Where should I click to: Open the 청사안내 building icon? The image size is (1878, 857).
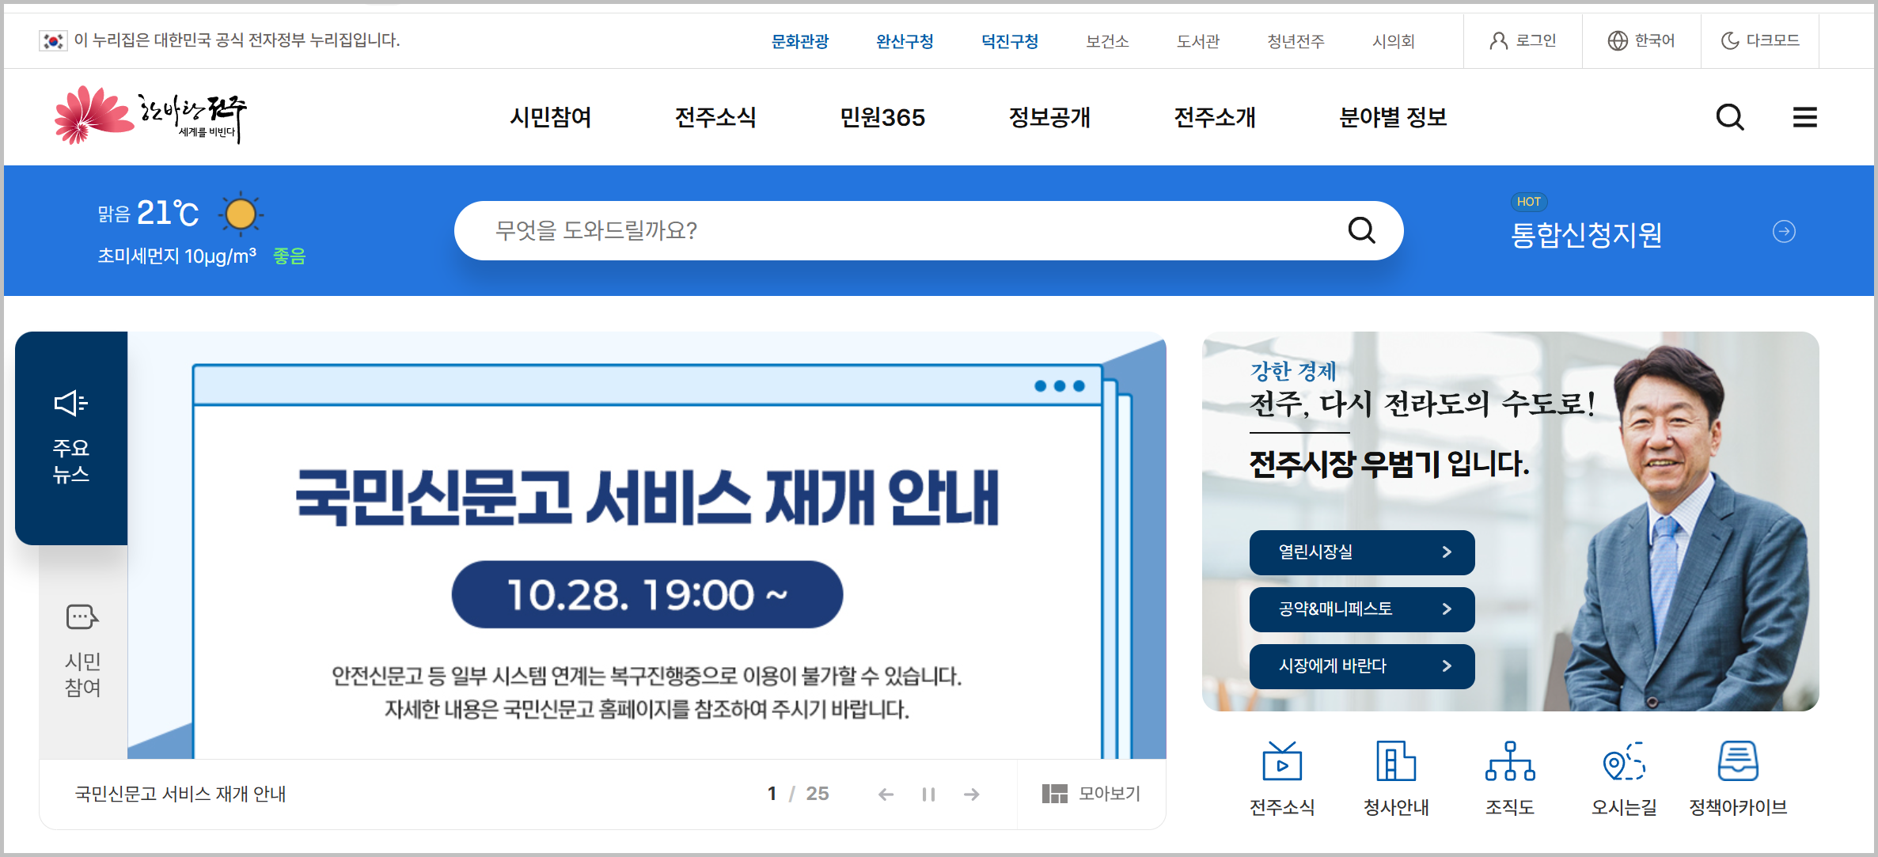click(1396, 762)
